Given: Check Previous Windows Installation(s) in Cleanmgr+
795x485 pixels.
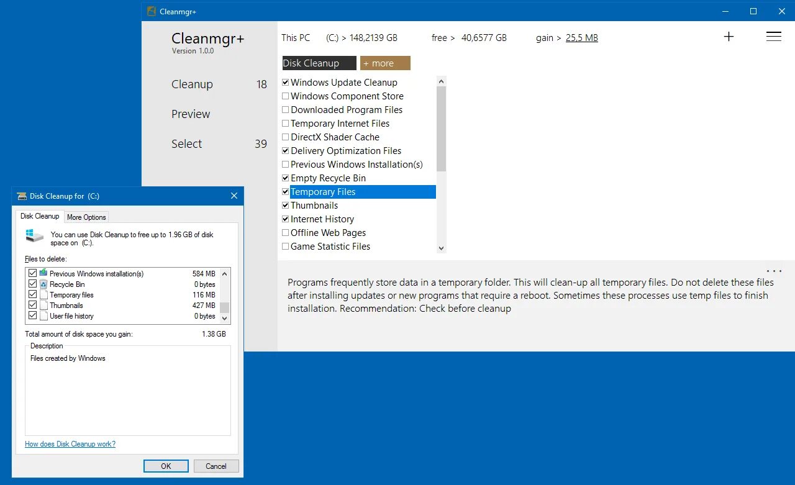Looking at the screenshot, I should click(x=286, y=164).
